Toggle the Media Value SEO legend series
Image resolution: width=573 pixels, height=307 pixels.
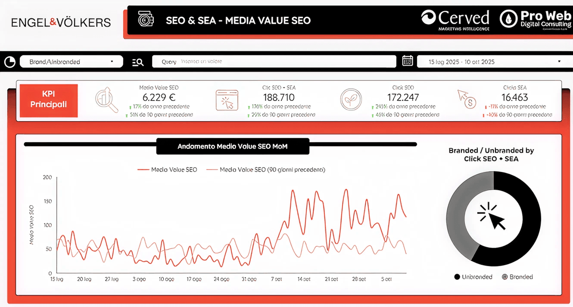click(x=168, y=170)
